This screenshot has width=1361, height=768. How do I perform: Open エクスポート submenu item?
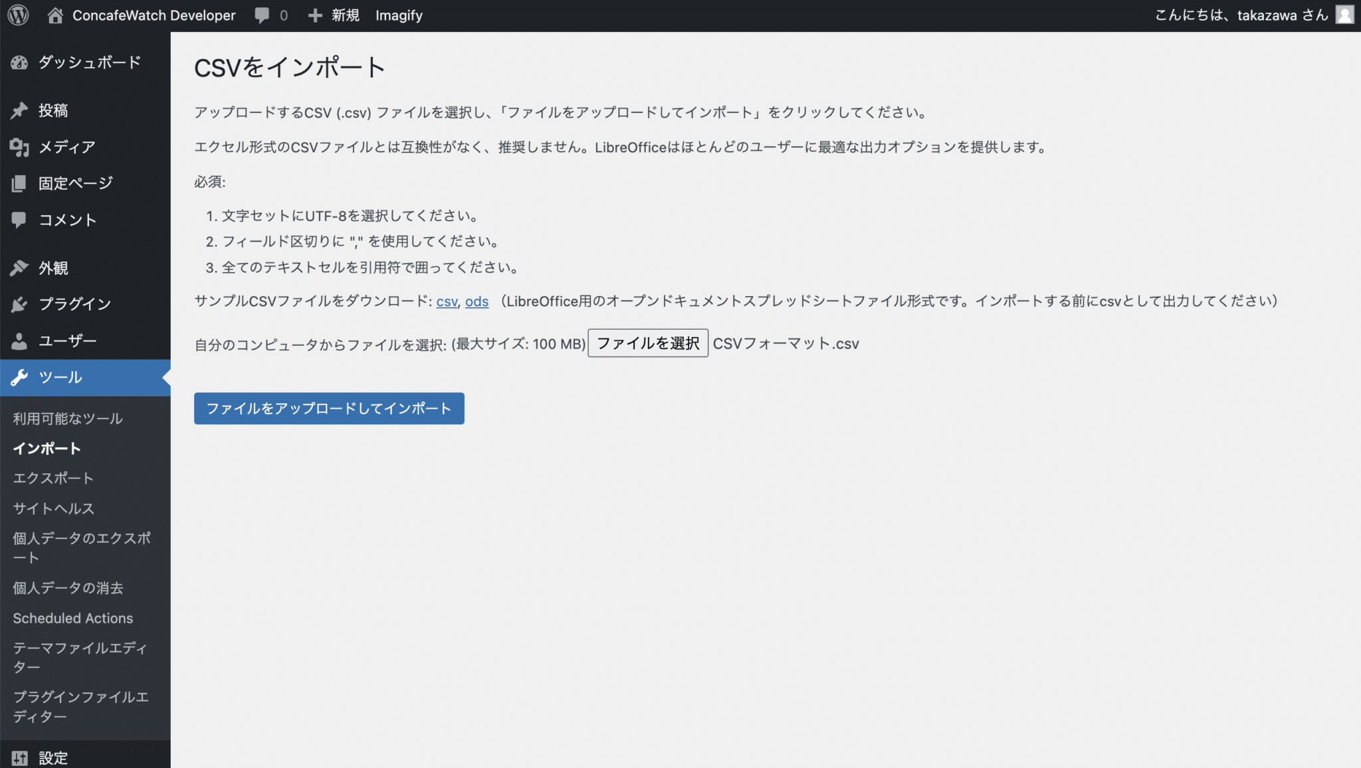coord(53,478)
